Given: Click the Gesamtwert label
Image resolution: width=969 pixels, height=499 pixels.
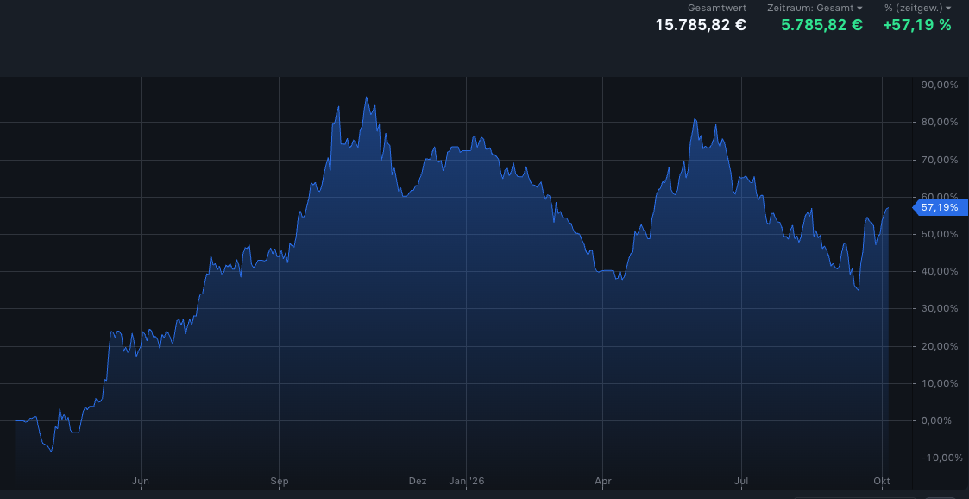Looking at the screenshot, I should pos(717,8).
